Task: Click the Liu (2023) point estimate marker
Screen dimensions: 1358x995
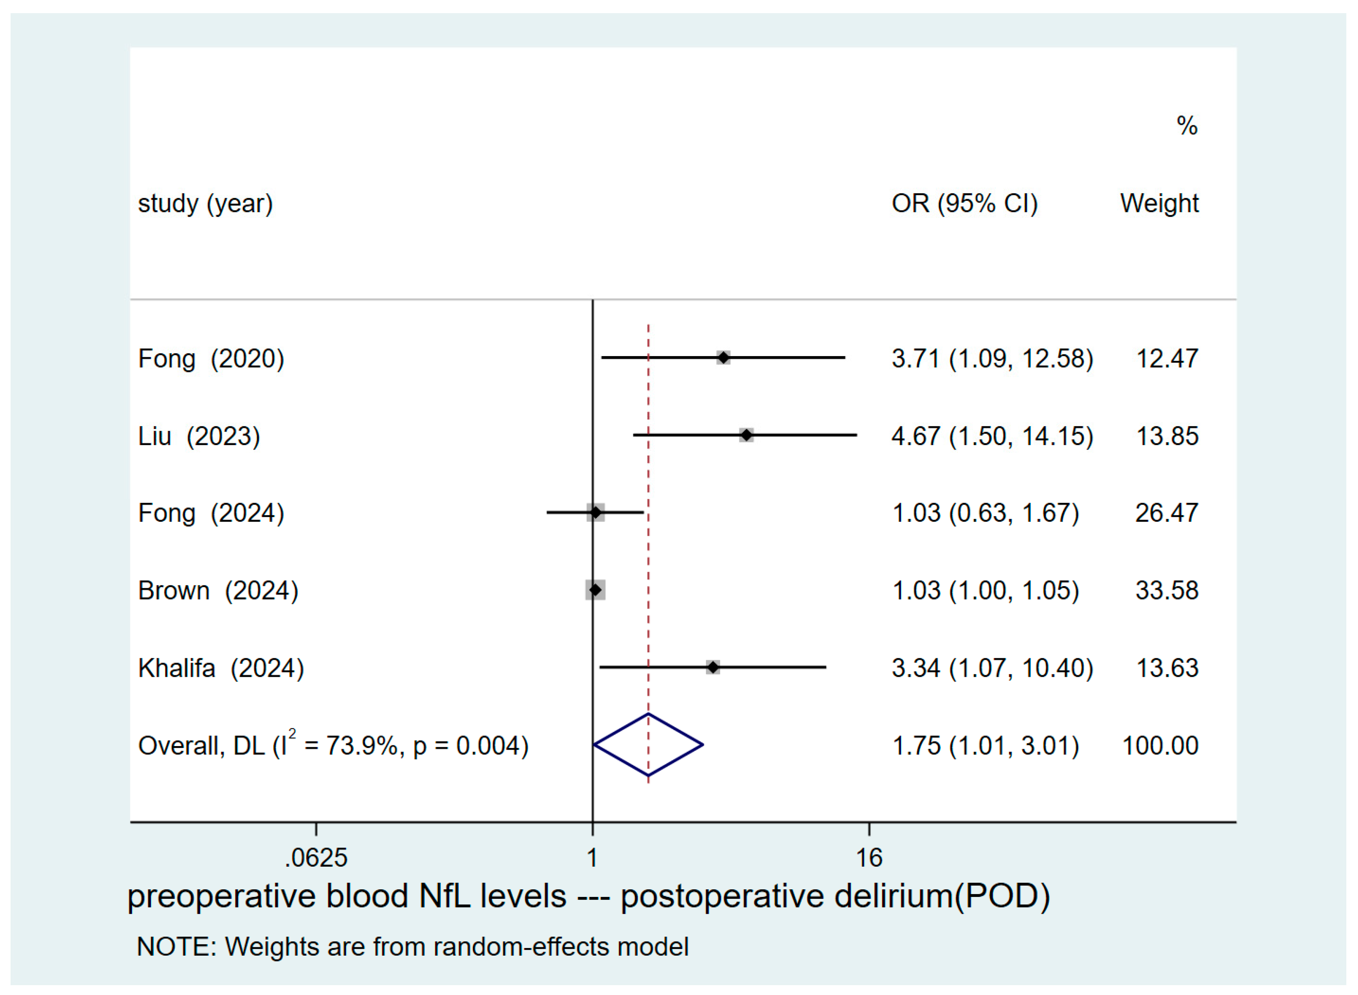Action: tap(746, 435)
